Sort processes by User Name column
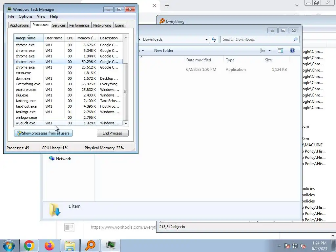This screenshot has height=252, width=336. [x=54, y=38]
